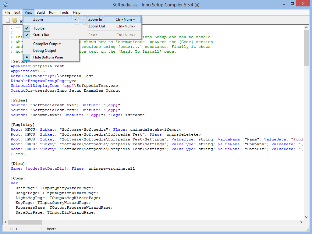Click the disabled Reset zoom entry
The image size is (312, 234).
(x=110, y=35)
